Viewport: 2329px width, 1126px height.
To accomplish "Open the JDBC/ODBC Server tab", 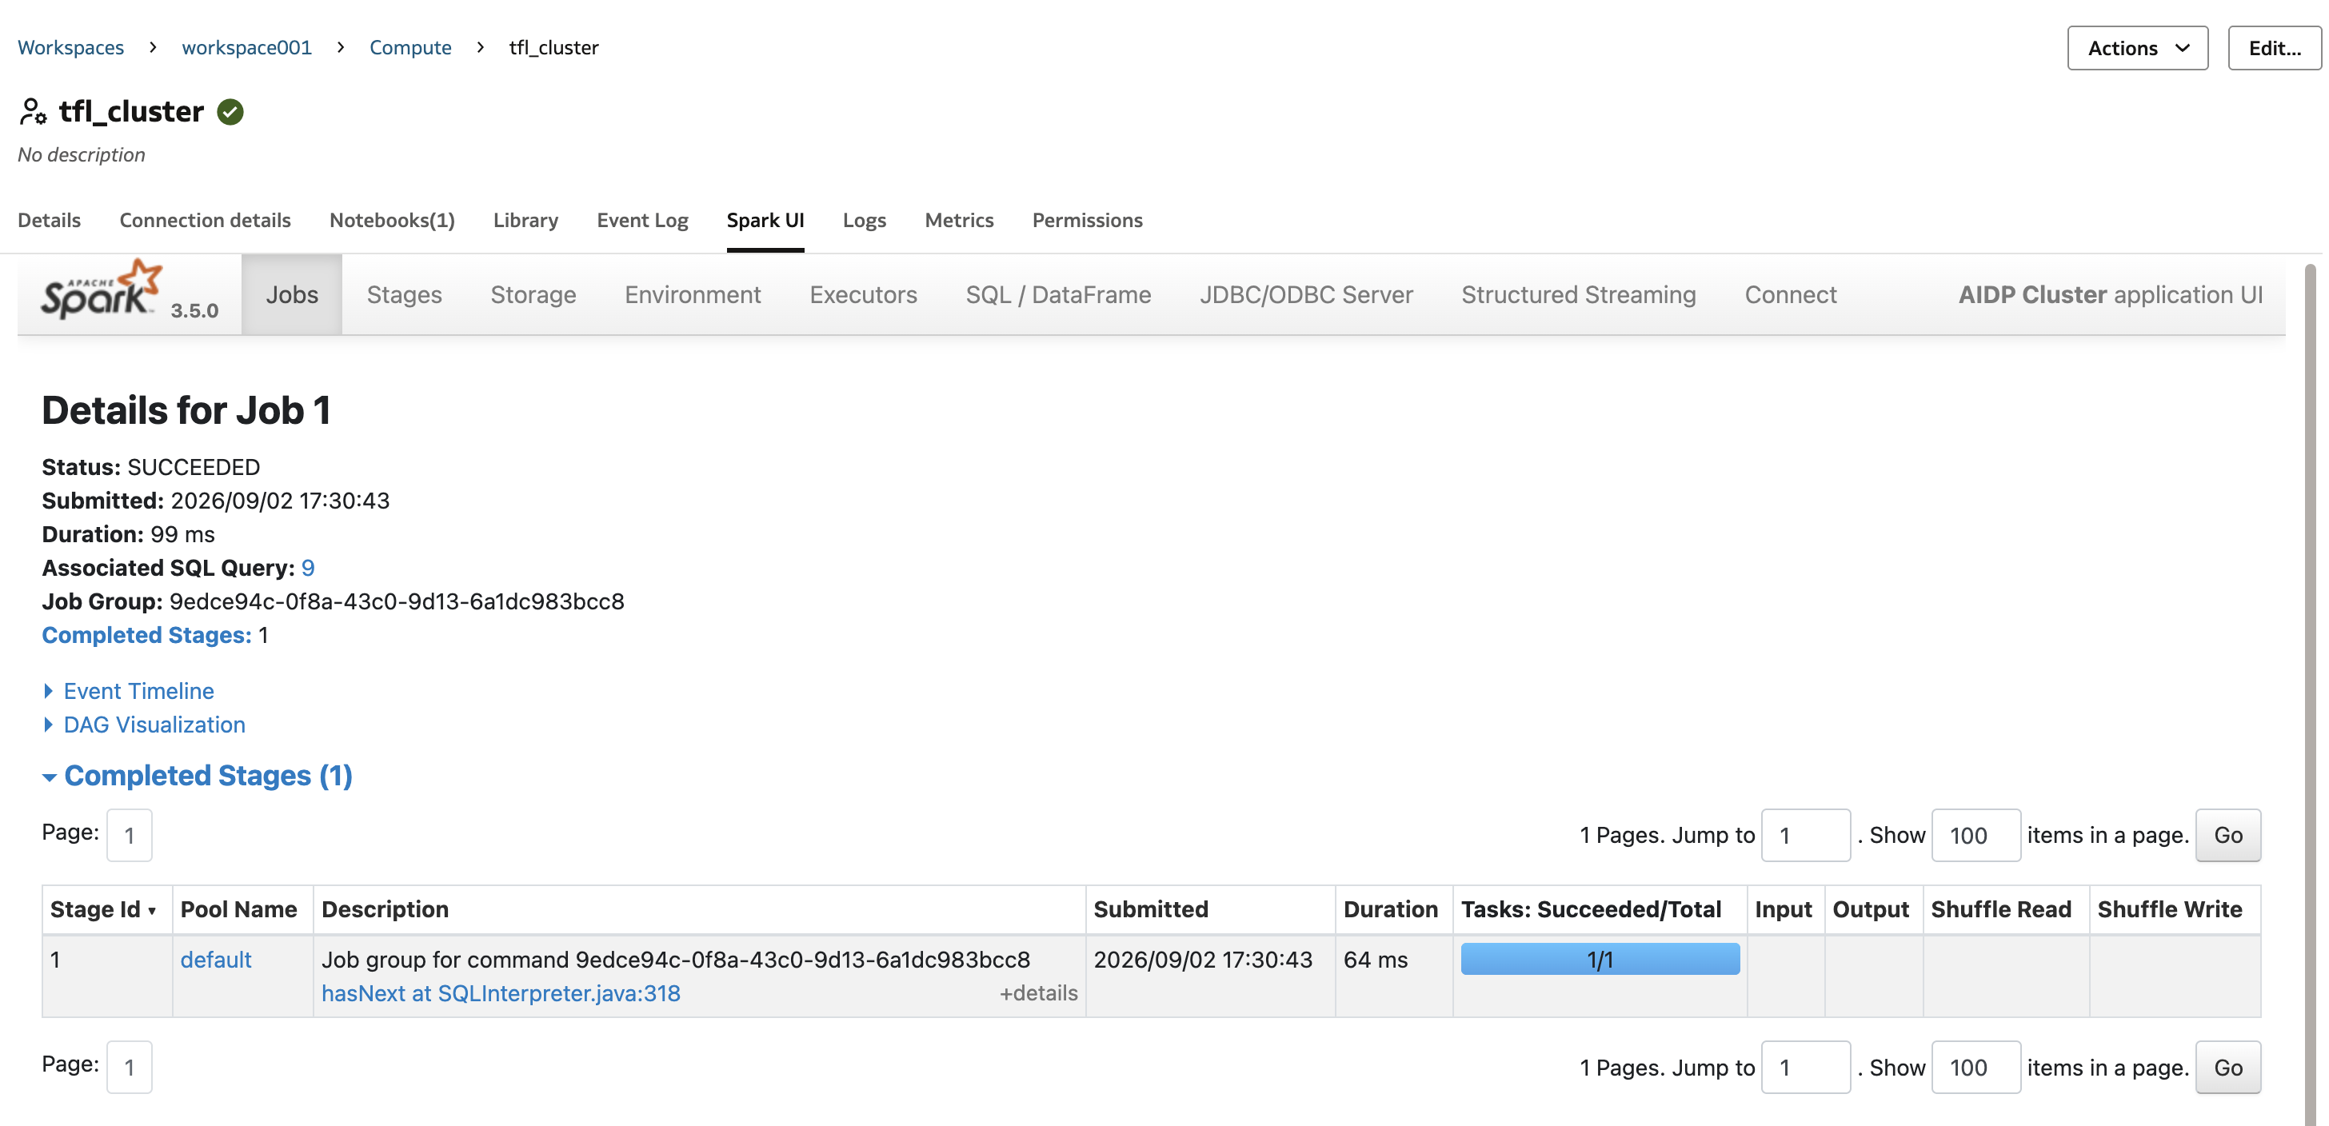I will point(1306,294).
